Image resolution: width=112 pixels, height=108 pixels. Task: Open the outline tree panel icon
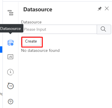[10, 13]
